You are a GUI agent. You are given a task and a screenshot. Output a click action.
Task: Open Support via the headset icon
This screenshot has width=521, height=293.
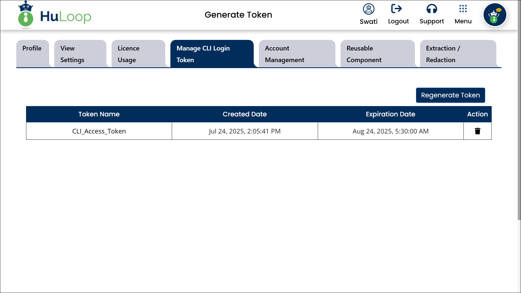coord(431,9)
